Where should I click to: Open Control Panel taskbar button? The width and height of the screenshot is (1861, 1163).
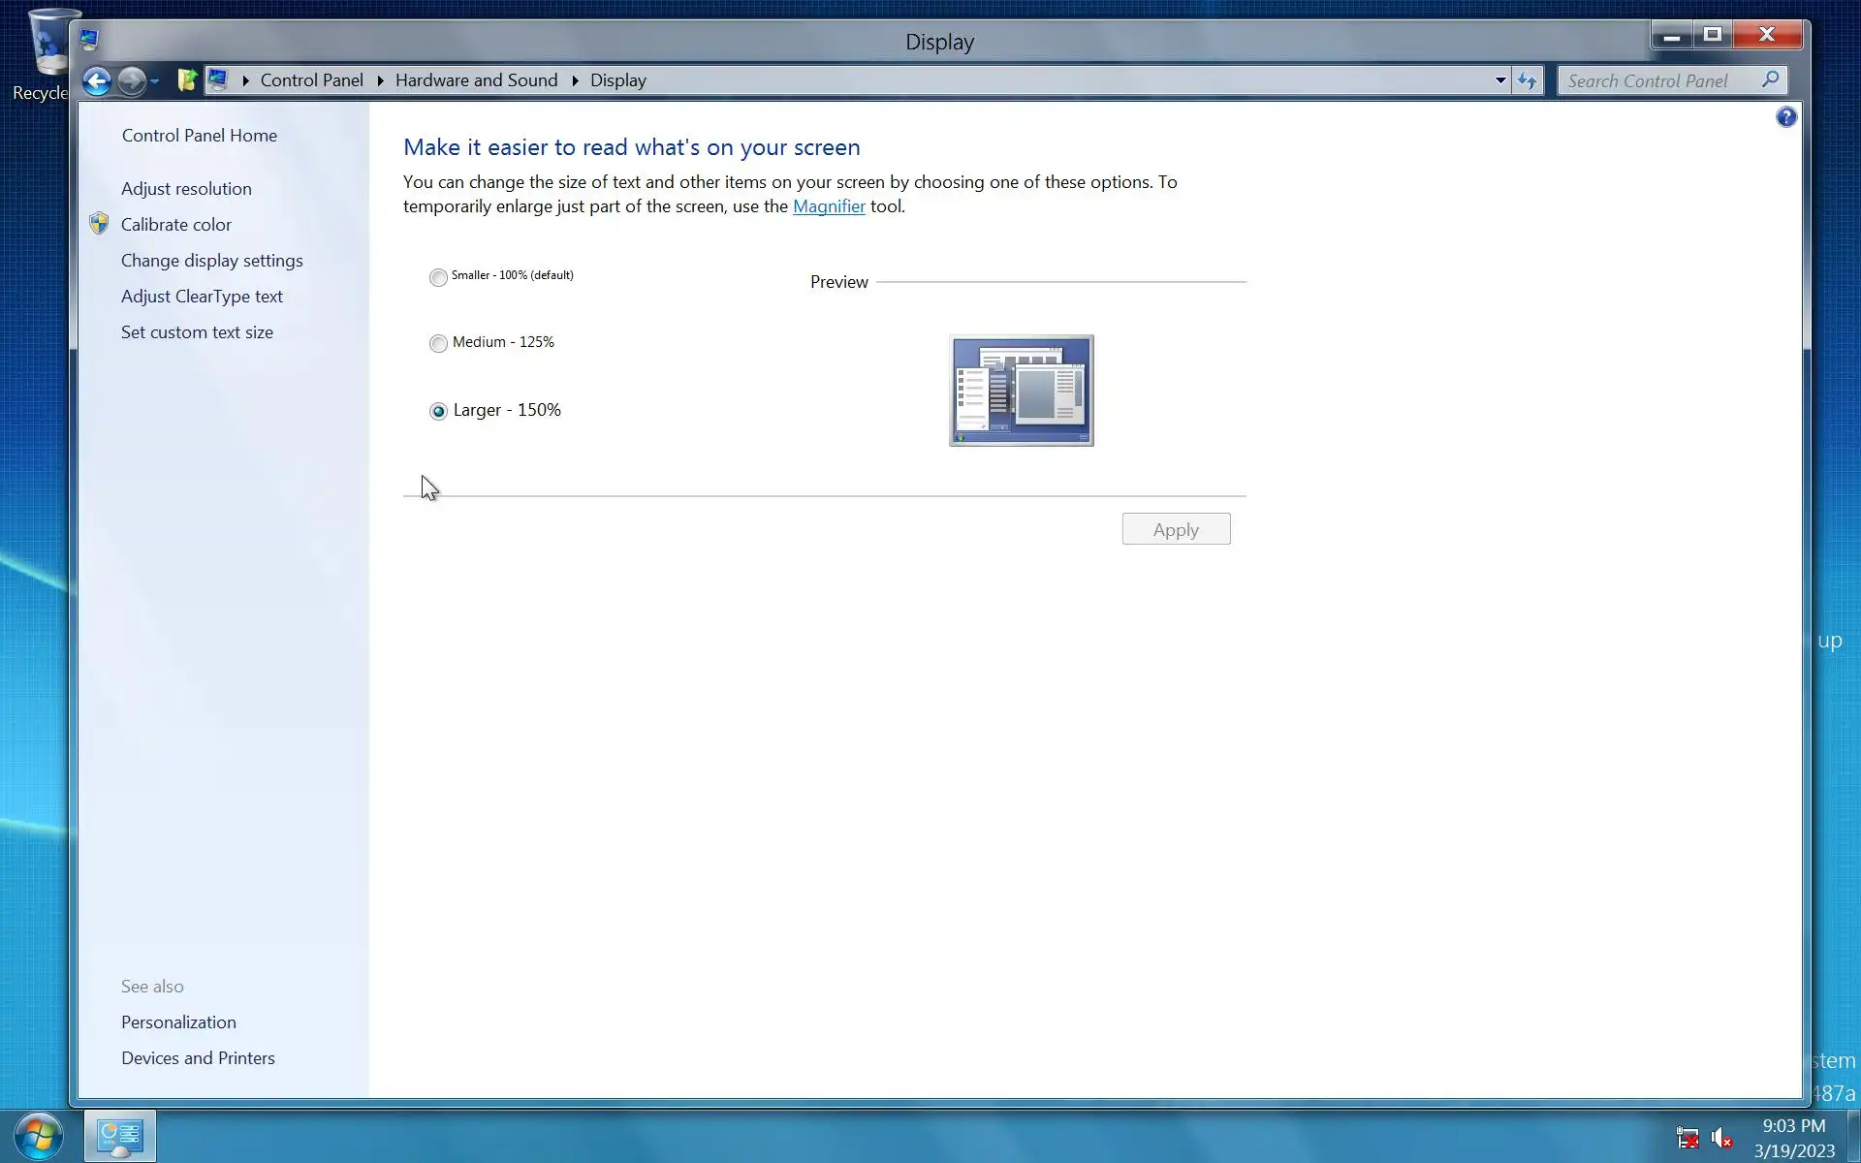point(120,1136)
